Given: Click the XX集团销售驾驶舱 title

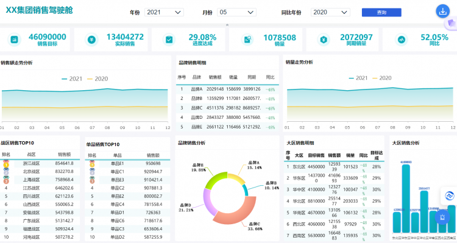Looking at the screenshot, I should [x=40, y=10].
